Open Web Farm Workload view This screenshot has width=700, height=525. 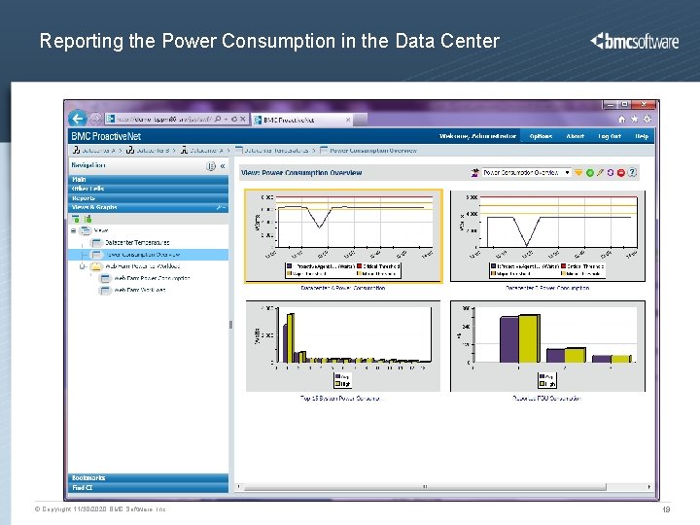click(x=140, y=290)
